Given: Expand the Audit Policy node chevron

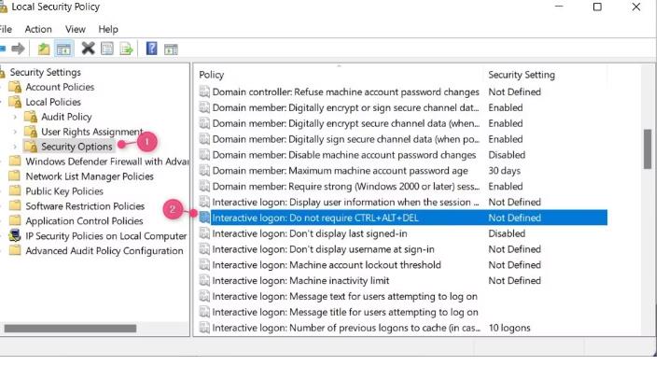Looking at the screenshot, I should pos(15,117).
